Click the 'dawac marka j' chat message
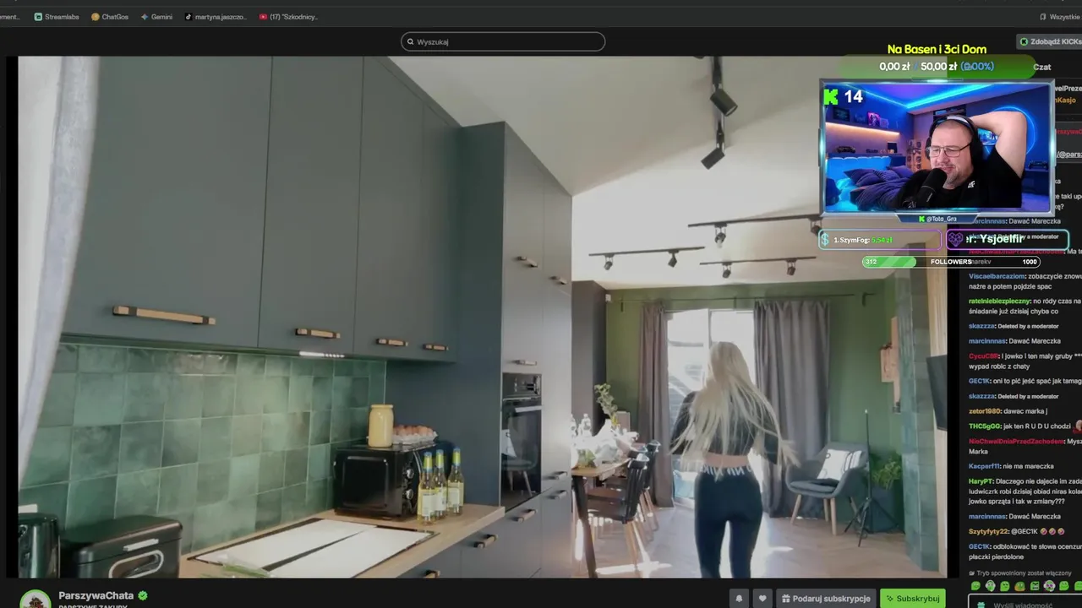This screenshot has width=1082, height=608. coord(1025,410)
